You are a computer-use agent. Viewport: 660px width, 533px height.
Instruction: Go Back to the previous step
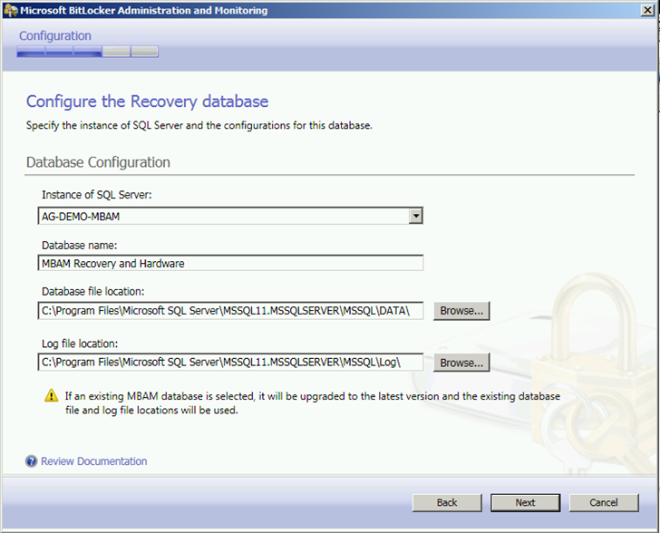(x=447, y=503)
